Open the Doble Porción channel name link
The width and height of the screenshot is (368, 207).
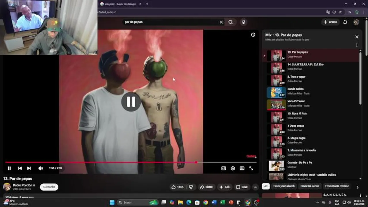coord(22,185)
